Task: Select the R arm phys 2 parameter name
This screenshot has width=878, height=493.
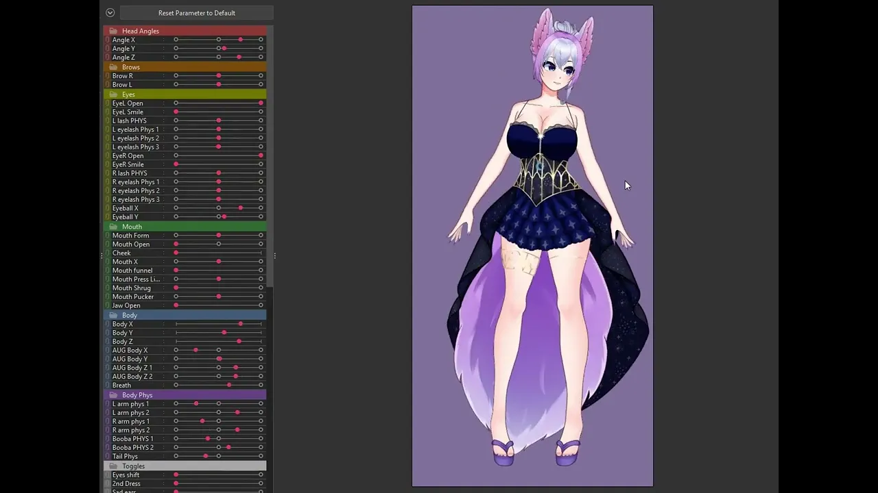Action: coord(131,430)
